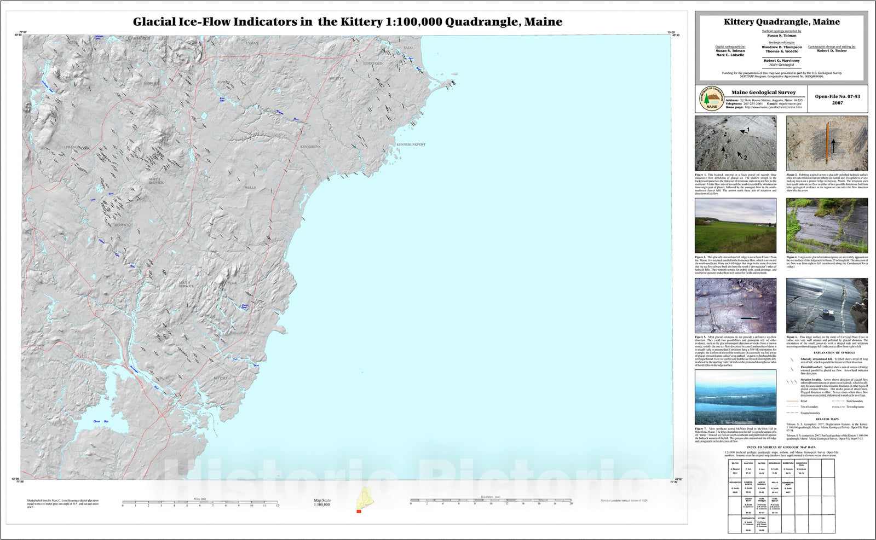Click the KENNEBUNKPORT town label on map
The height and width of the screenshot is (540, 876).
pos(411,144)
